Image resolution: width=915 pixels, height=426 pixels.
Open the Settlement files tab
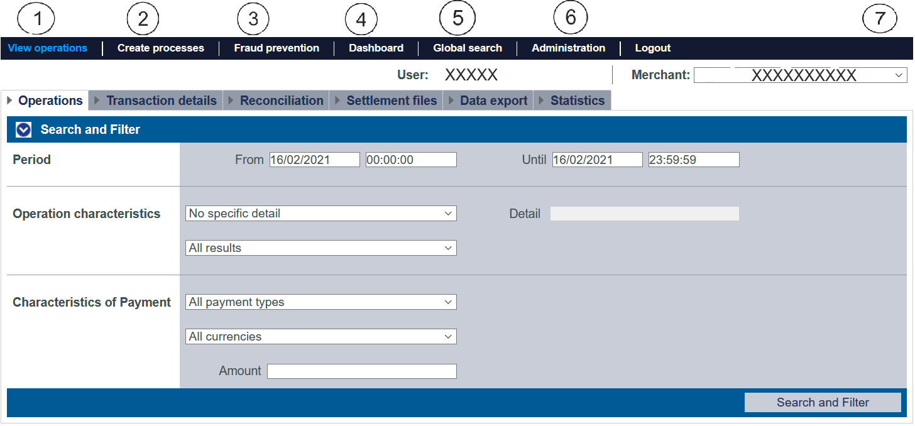tap(391, 101)
